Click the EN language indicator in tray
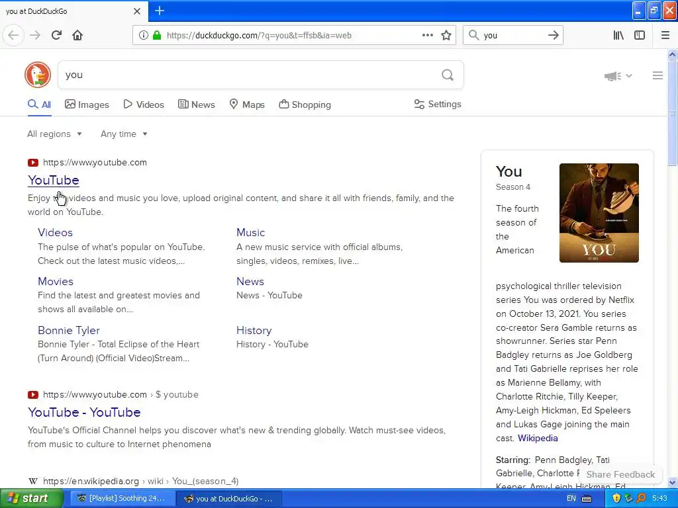This screenshot has width=678, height=508. pos(571,499)
